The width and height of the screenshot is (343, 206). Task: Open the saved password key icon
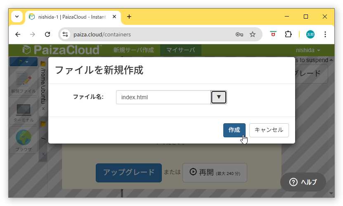point(239,34)
